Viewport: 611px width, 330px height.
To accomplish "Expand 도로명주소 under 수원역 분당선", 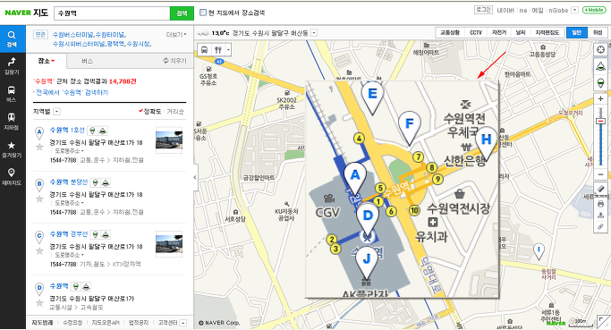I will [x=70, y=203].
